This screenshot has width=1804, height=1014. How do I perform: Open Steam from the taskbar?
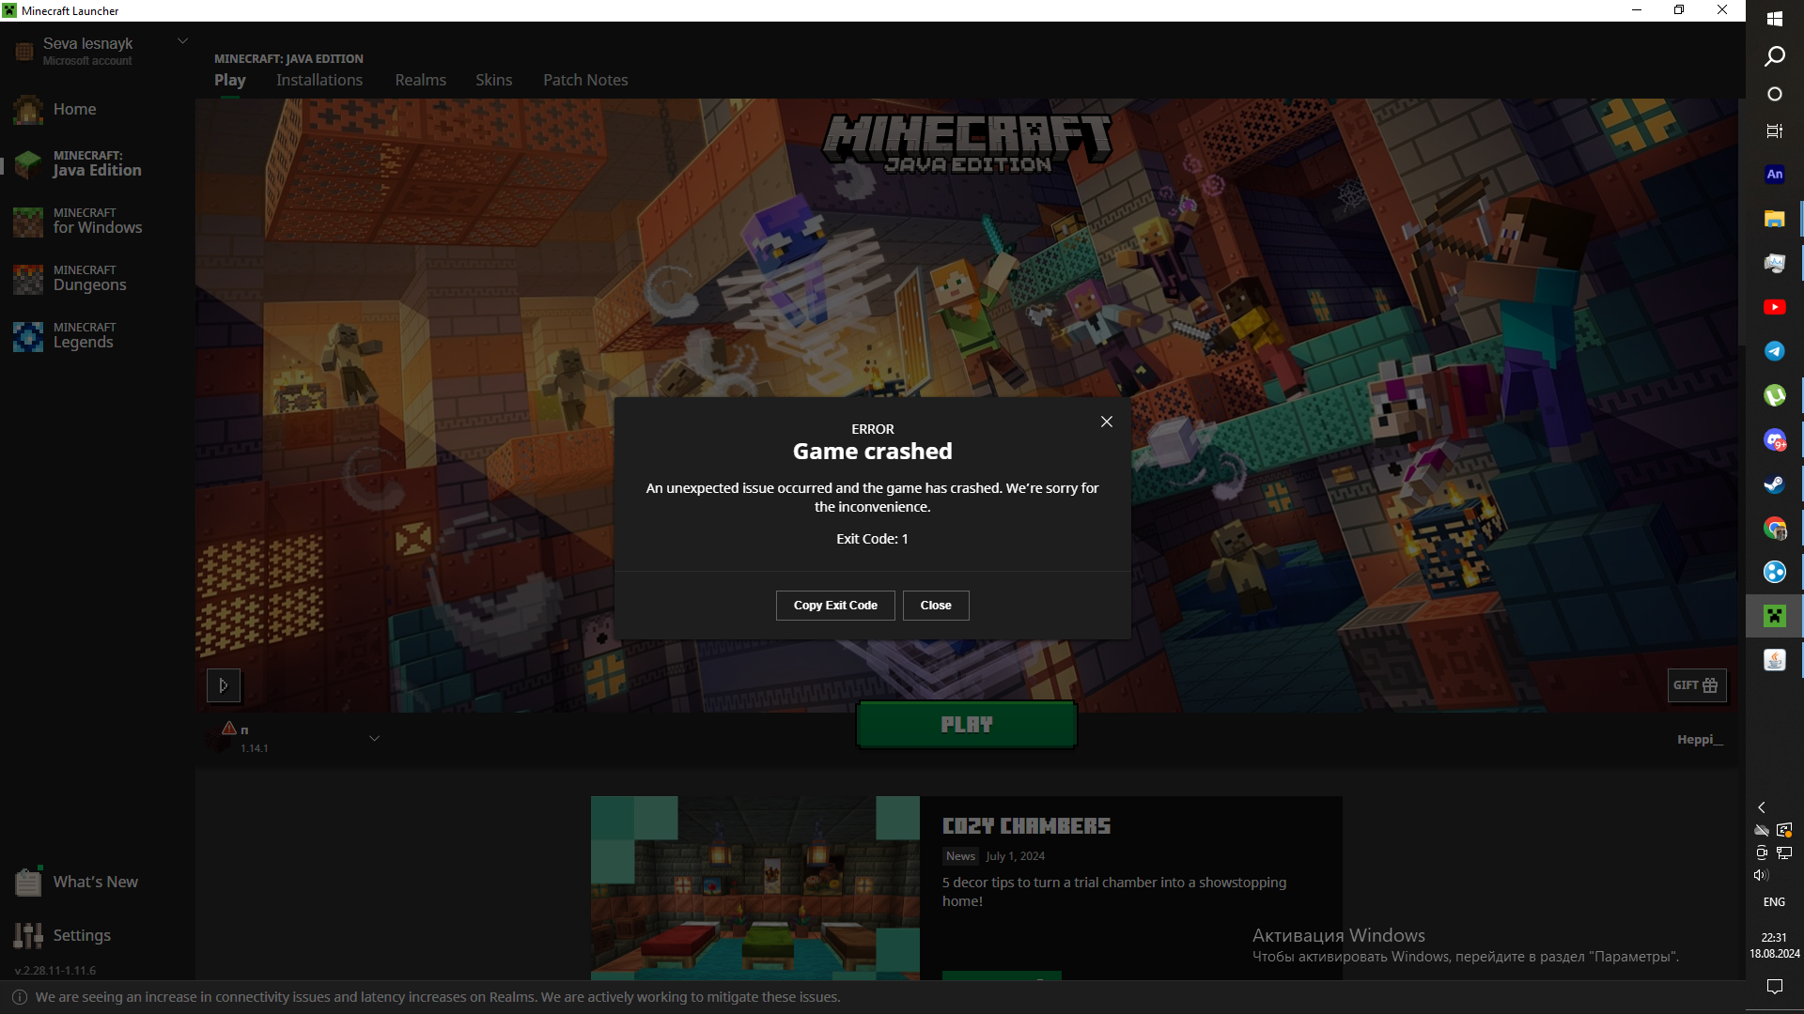click(x=1774, y=484)
